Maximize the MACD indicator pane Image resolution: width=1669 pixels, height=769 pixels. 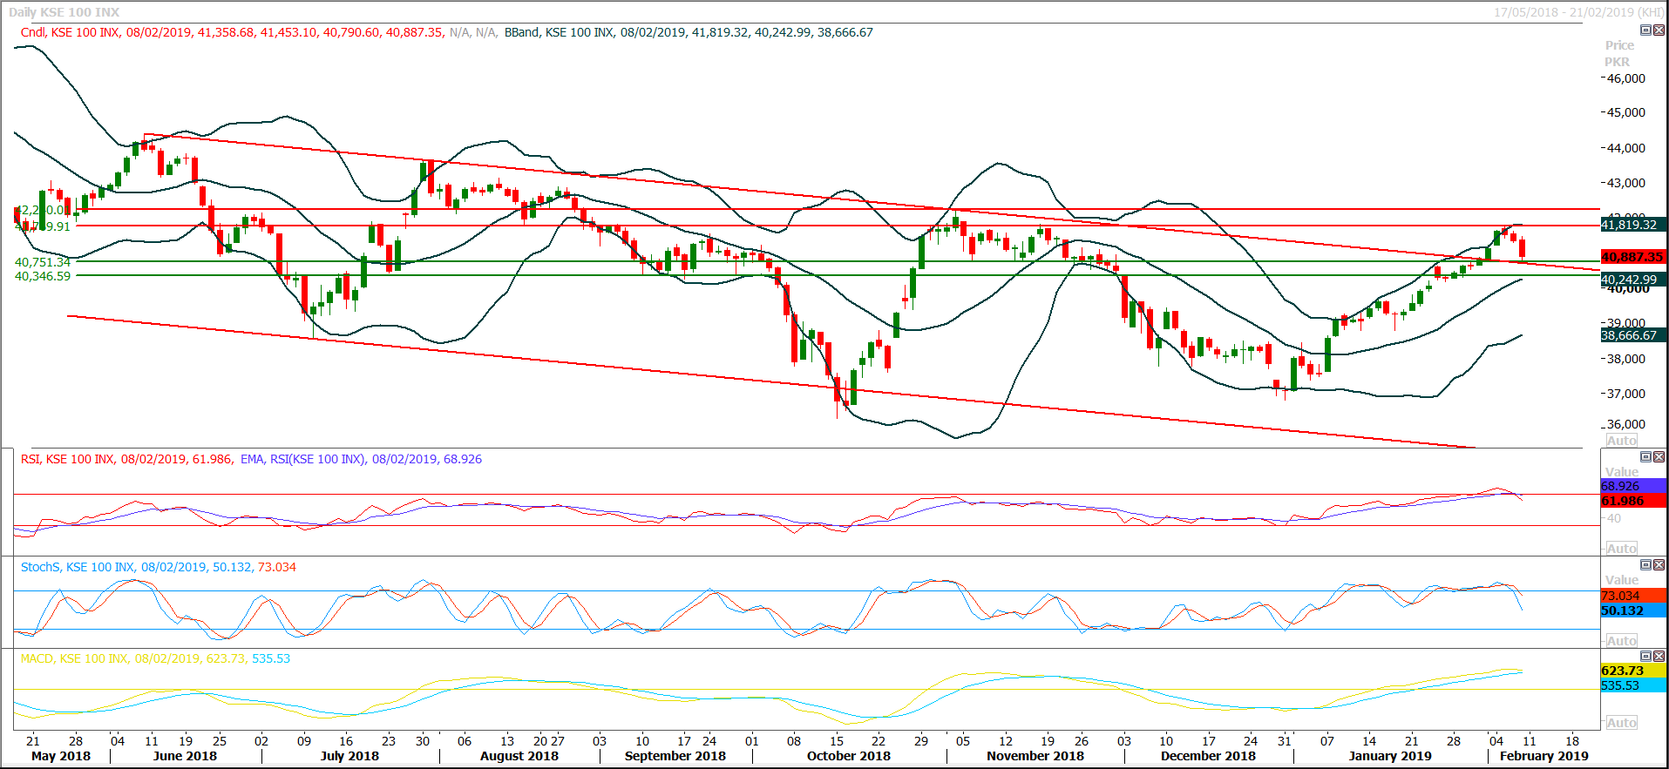coord(1645,656)
